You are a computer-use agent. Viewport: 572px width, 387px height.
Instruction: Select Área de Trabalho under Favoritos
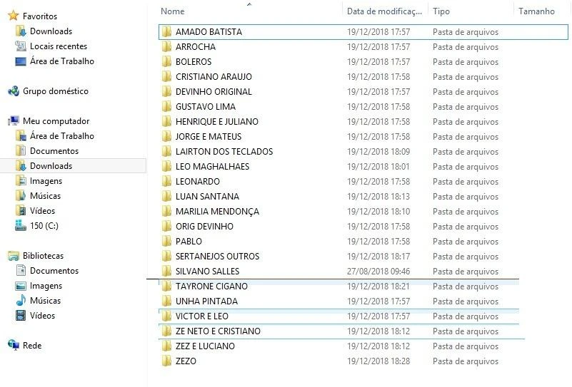point(55,61)
